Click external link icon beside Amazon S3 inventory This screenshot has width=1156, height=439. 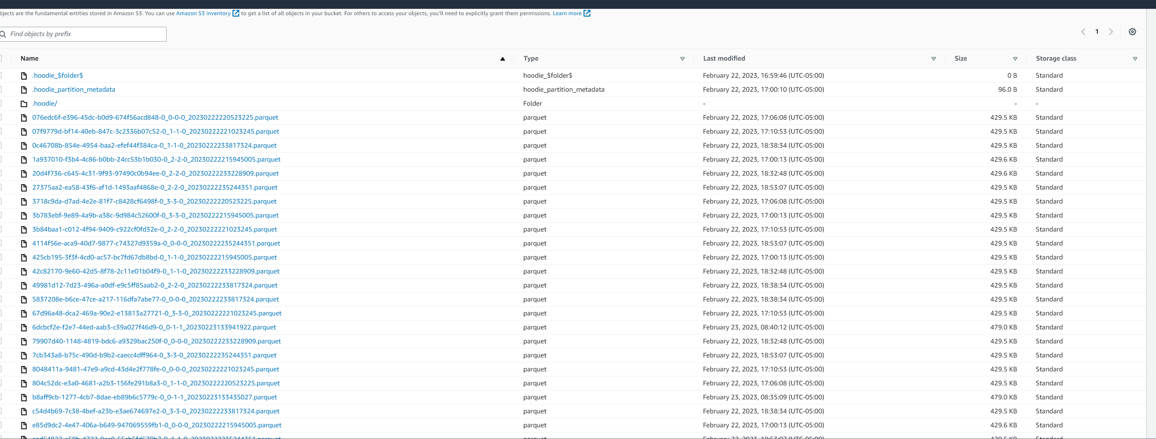[x=236, y=14]
